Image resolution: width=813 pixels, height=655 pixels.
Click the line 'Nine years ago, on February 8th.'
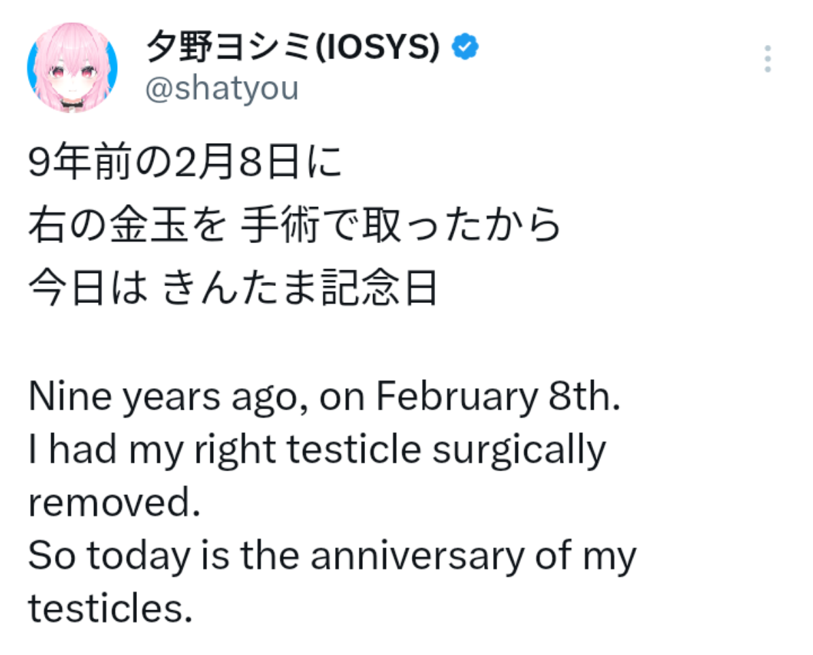tap(325, 397)
